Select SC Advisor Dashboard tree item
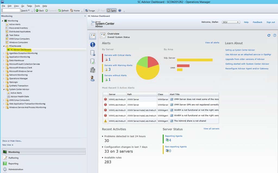 point(21,50)
